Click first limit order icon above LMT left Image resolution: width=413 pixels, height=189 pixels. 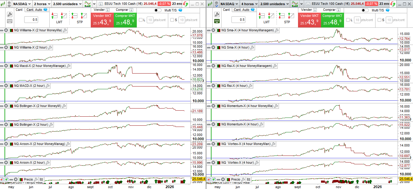click(54, 15)
